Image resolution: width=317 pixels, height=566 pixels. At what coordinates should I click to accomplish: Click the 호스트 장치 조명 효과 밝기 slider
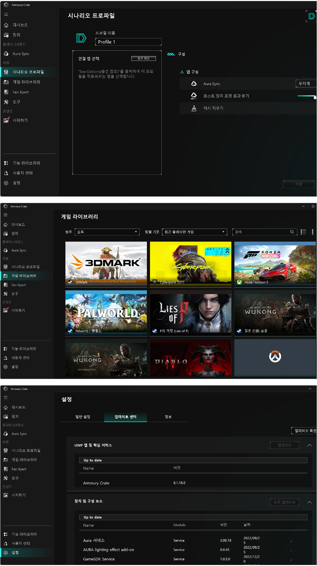click(x=306, y=96)
